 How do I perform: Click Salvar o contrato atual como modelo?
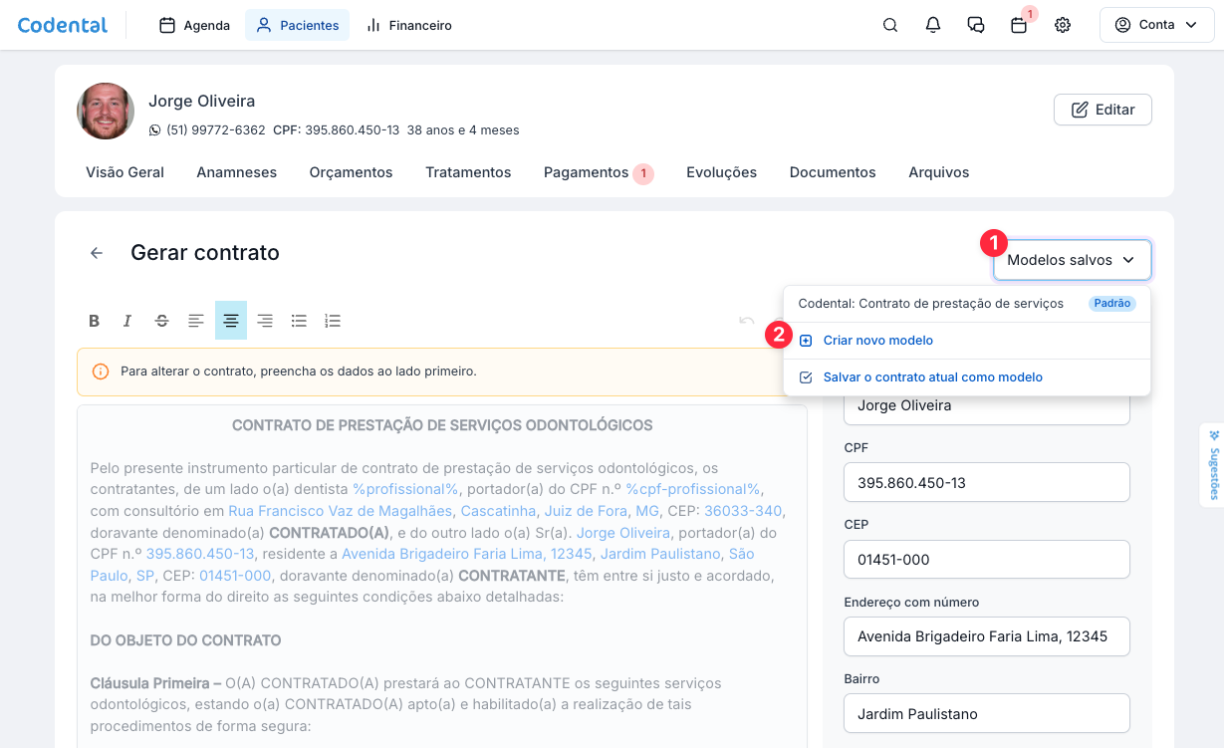click(932, 377)
